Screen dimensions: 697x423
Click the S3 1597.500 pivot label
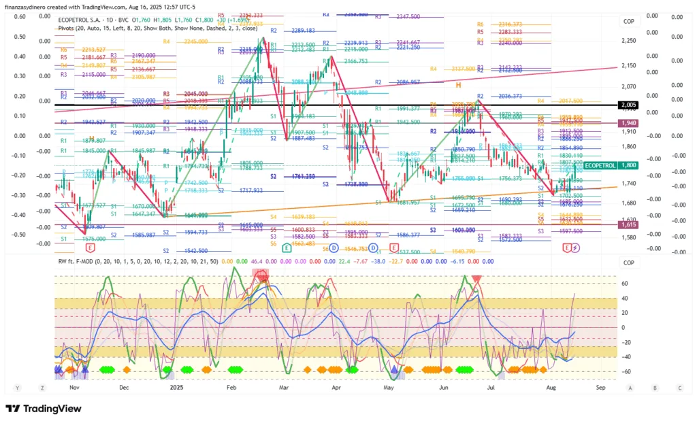(560, 231)
